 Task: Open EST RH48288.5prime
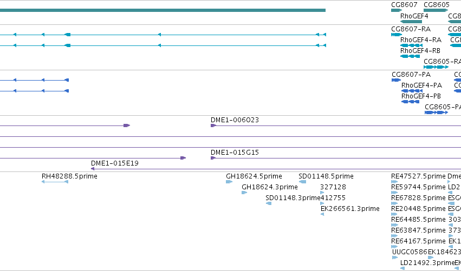click(x=55, y=182)
